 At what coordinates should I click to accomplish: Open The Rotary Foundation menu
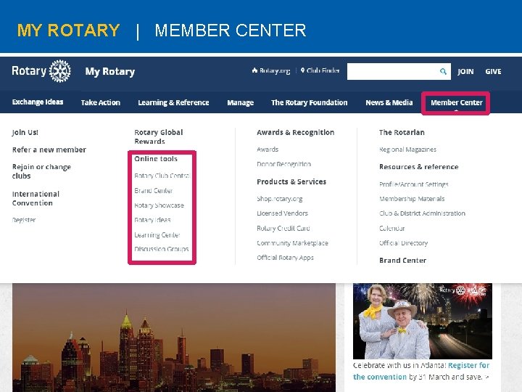(310, 102)
